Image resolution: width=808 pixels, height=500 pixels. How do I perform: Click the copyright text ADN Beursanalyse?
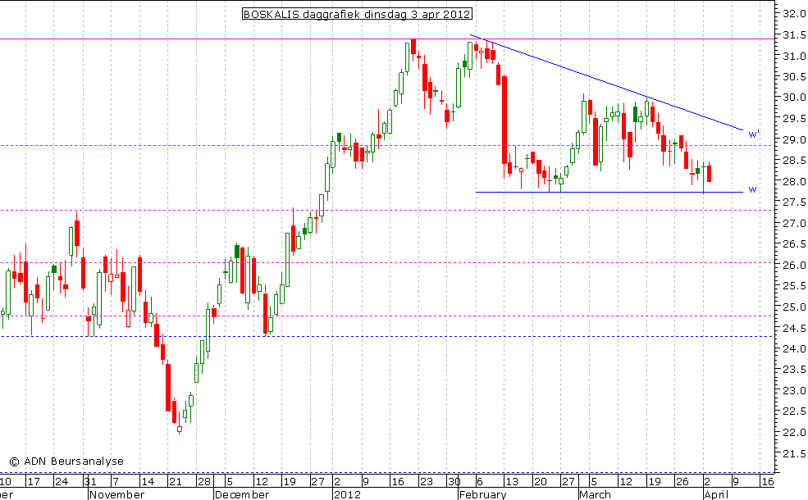(66, 461)
